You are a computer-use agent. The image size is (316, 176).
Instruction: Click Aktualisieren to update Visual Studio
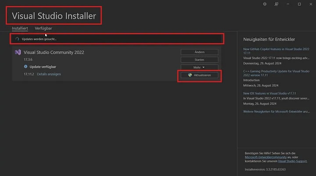tap(199, 75)
